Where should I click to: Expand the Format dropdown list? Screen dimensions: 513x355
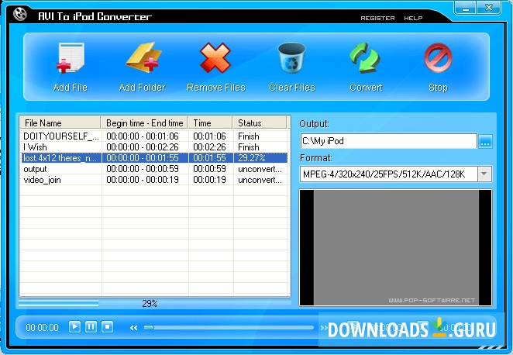(x=484, y=174)
